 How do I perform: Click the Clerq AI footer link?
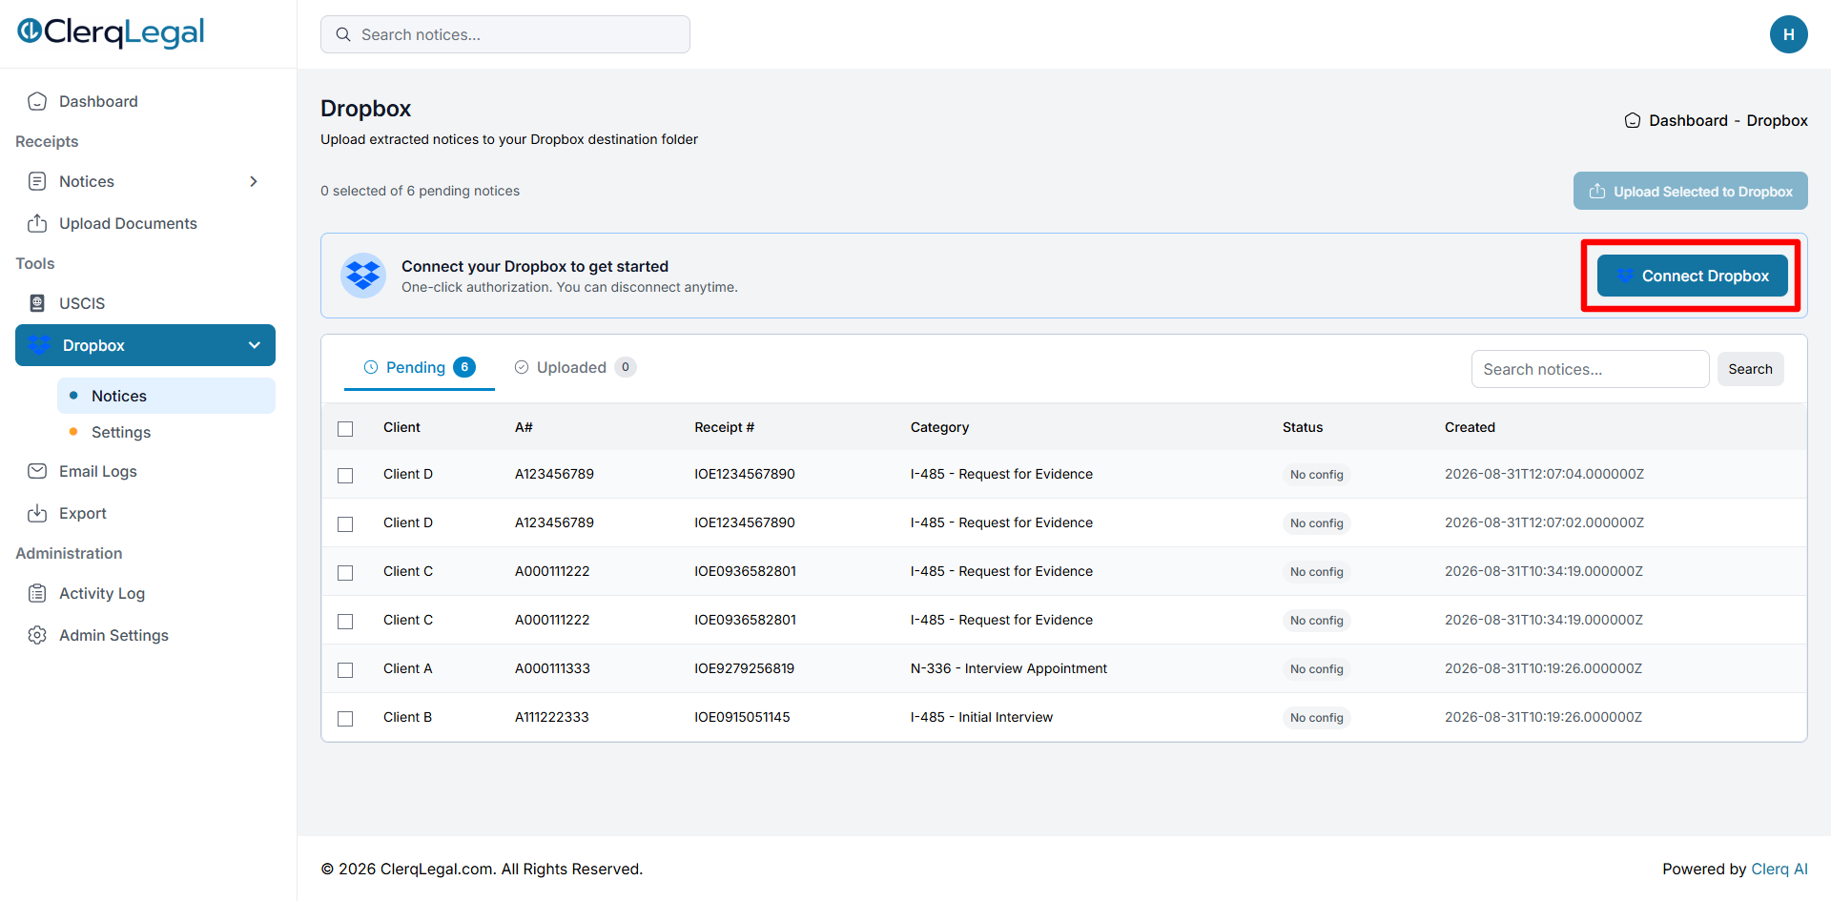pyautogui.click(x=1779, y=869)
